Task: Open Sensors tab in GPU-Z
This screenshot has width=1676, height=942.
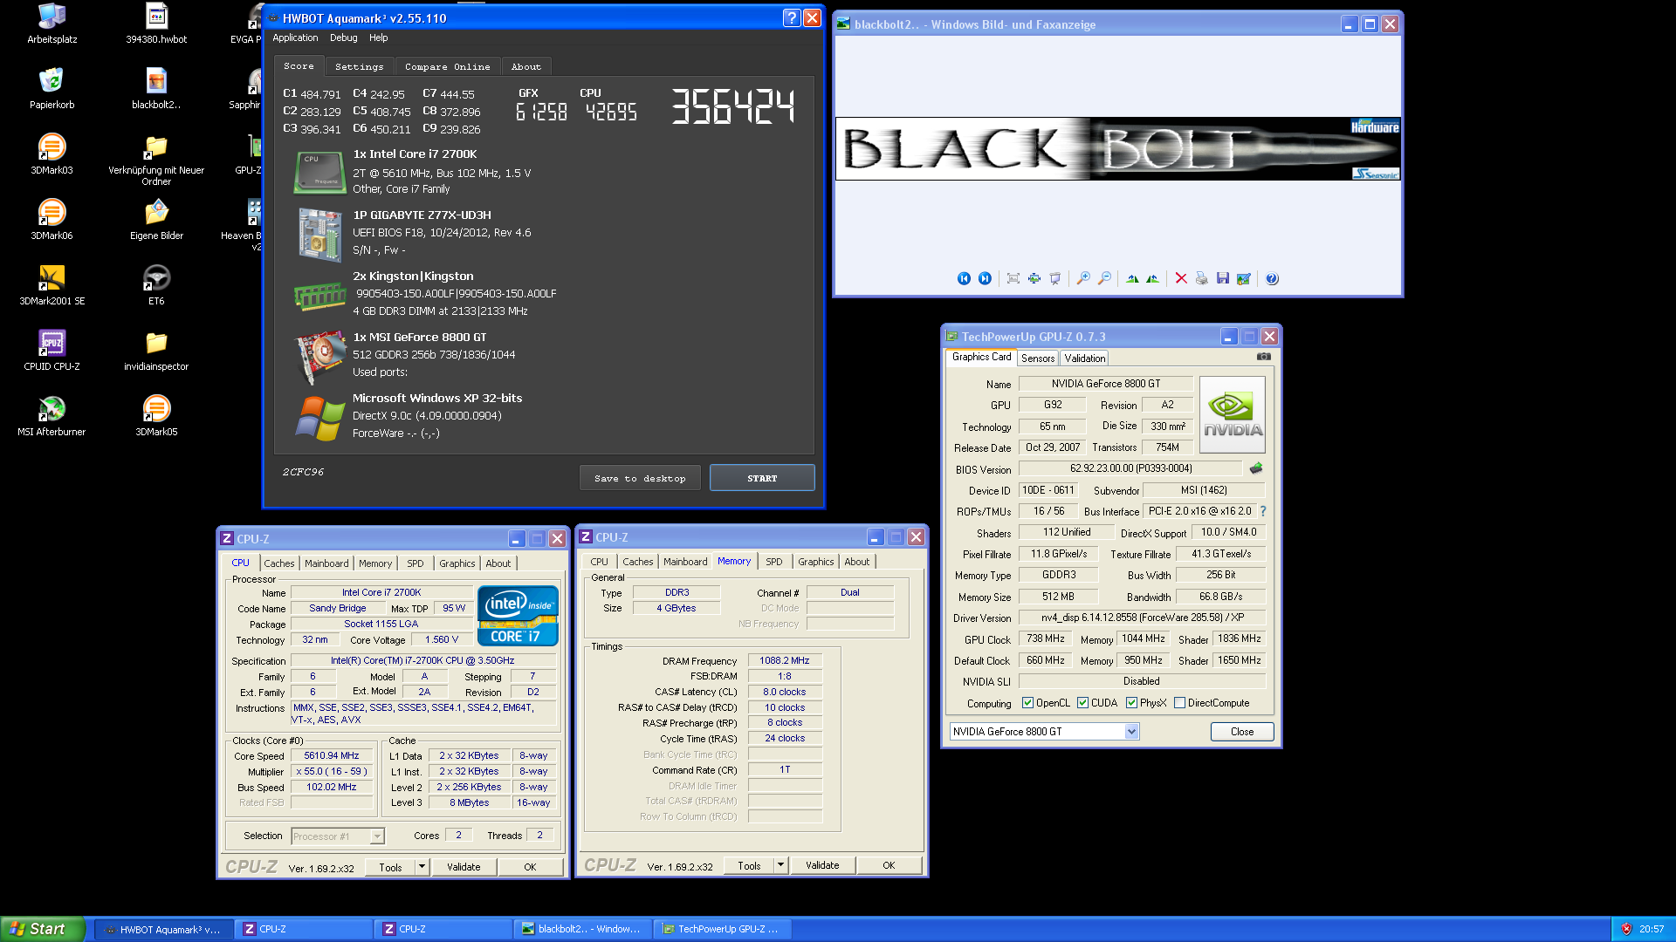Action: point(1038,358)
